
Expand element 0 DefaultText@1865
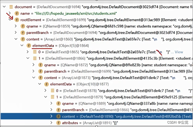pos(28,52)
